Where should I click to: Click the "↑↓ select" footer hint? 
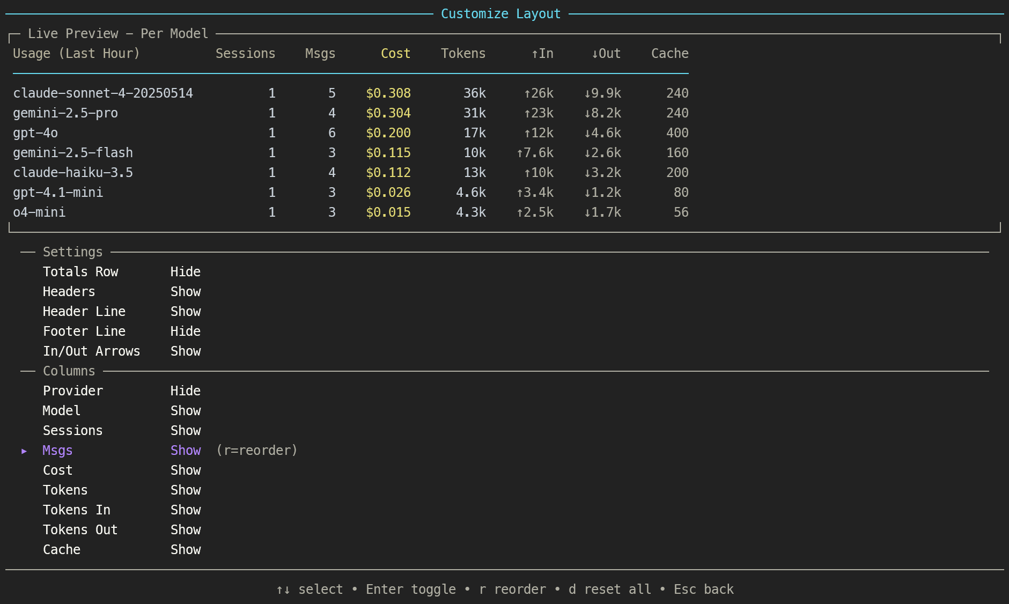pyautogui.click(x=310, y=590)
